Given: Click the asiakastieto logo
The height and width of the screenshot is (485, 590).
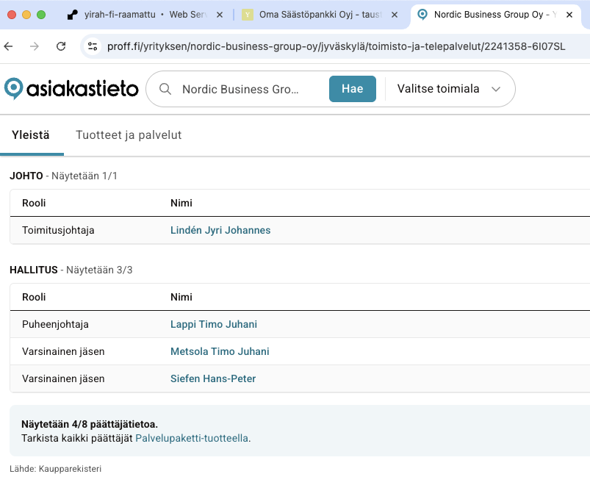Looking at the screenshot, I should (71, 87).
